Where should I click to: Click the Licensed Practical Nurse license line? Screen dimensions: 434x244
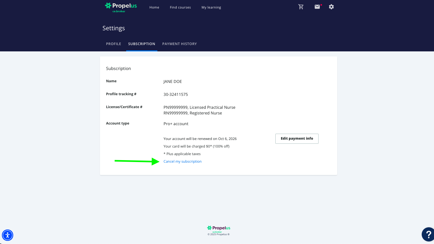pyautogui.click(x=199, y=107)
